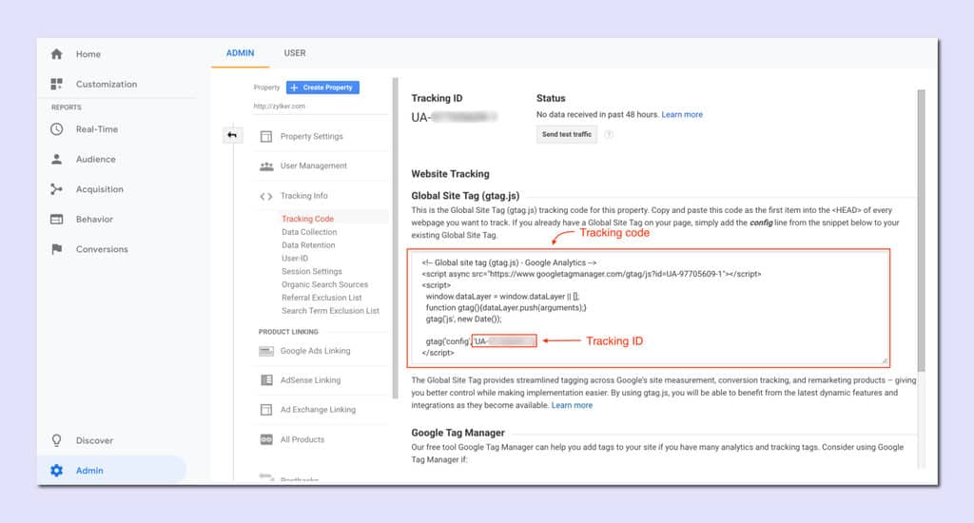
Task: Click the Real-Time clock icon
Action: point(56,129)
